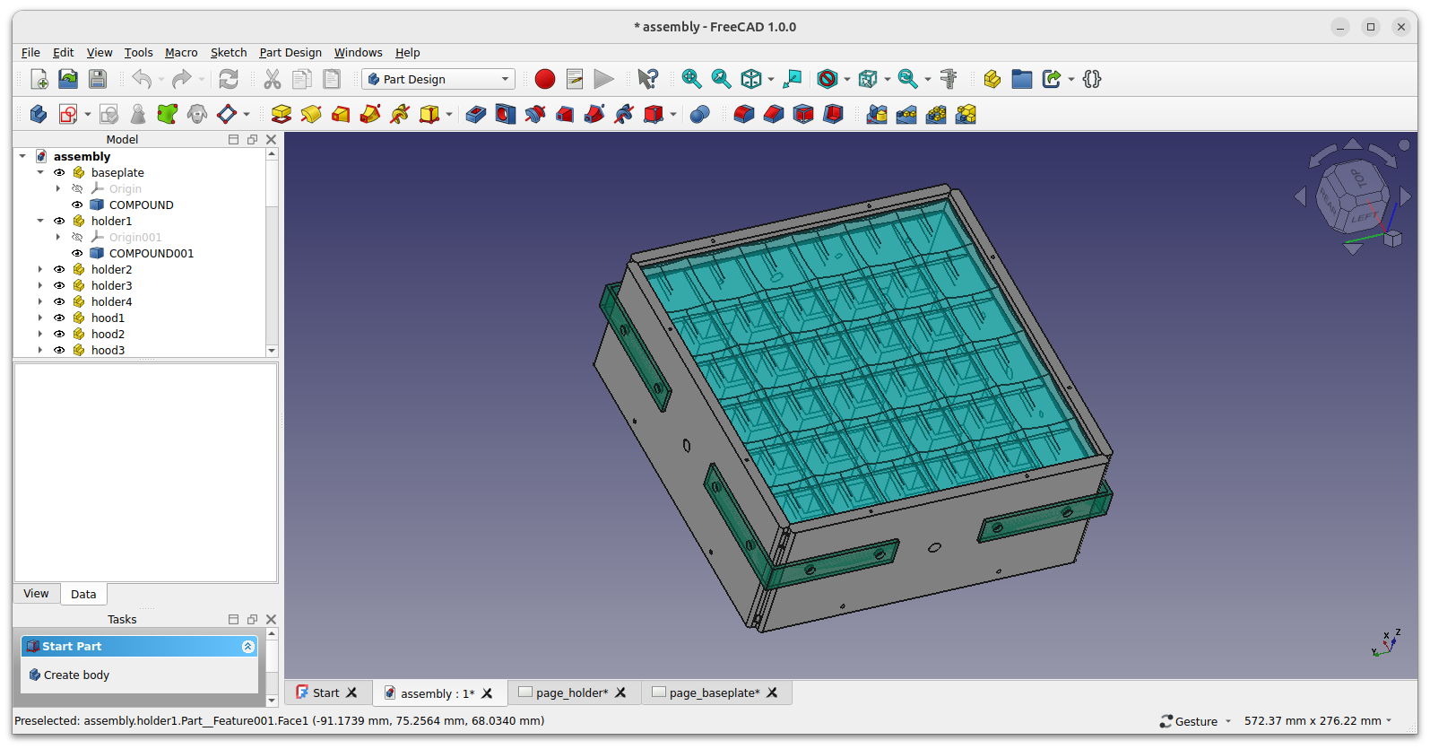
Task: Select the Groove tool
Action: 535,114
